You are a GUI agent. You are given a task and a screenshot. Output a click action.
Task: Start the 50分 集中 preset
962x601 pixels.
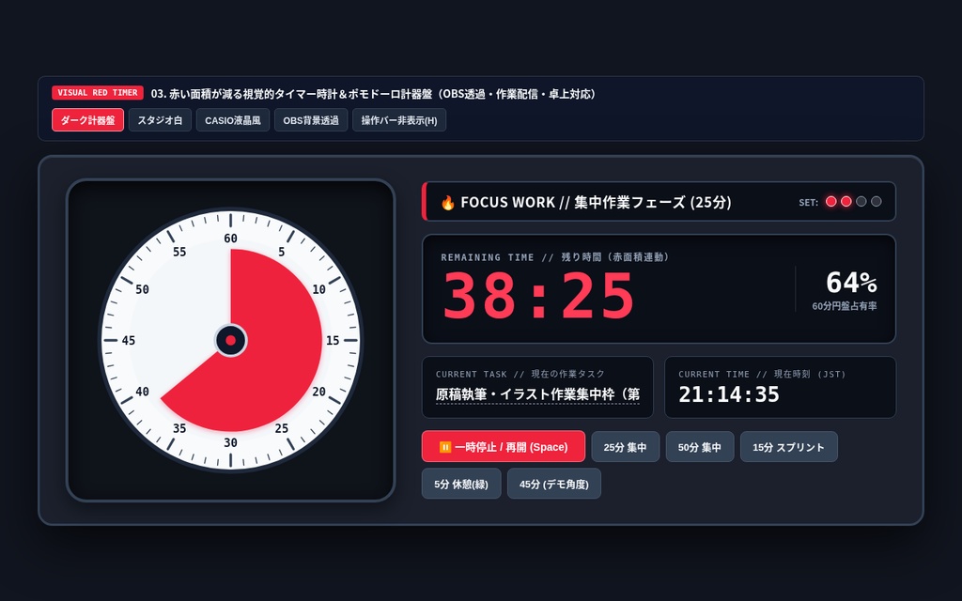700,446
